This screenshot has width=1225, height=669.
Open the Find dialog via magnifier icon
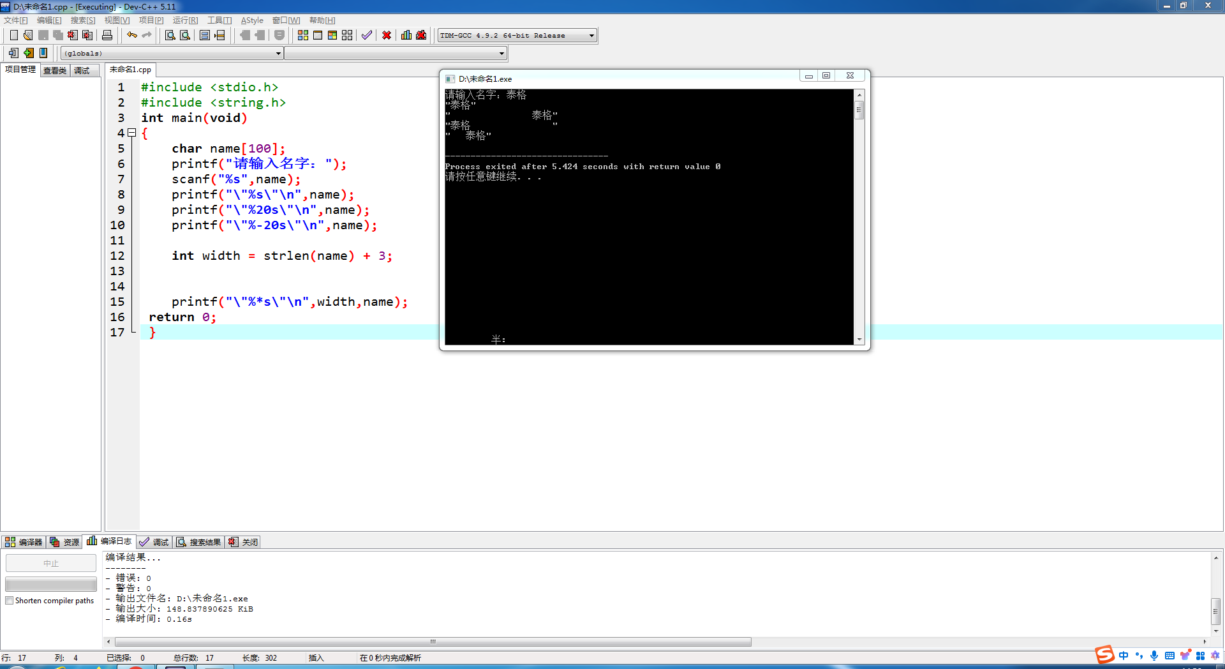(170, 35)
